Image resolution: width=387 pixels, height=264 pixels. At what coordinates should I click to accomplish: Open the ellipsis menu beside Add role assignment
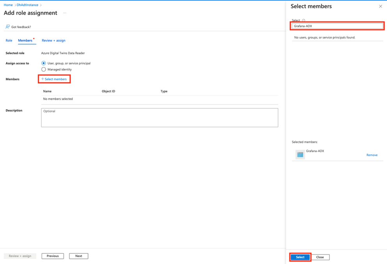[65, 13]
